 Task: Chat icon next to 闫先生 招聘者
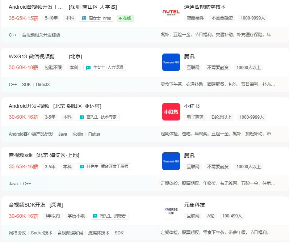[95, 216]
